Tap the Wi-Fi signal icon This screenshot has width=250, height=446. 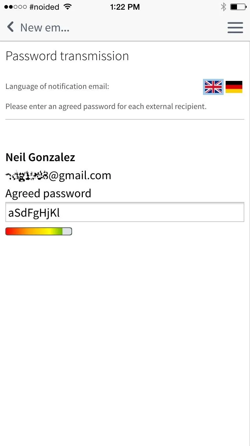[67, 7]
